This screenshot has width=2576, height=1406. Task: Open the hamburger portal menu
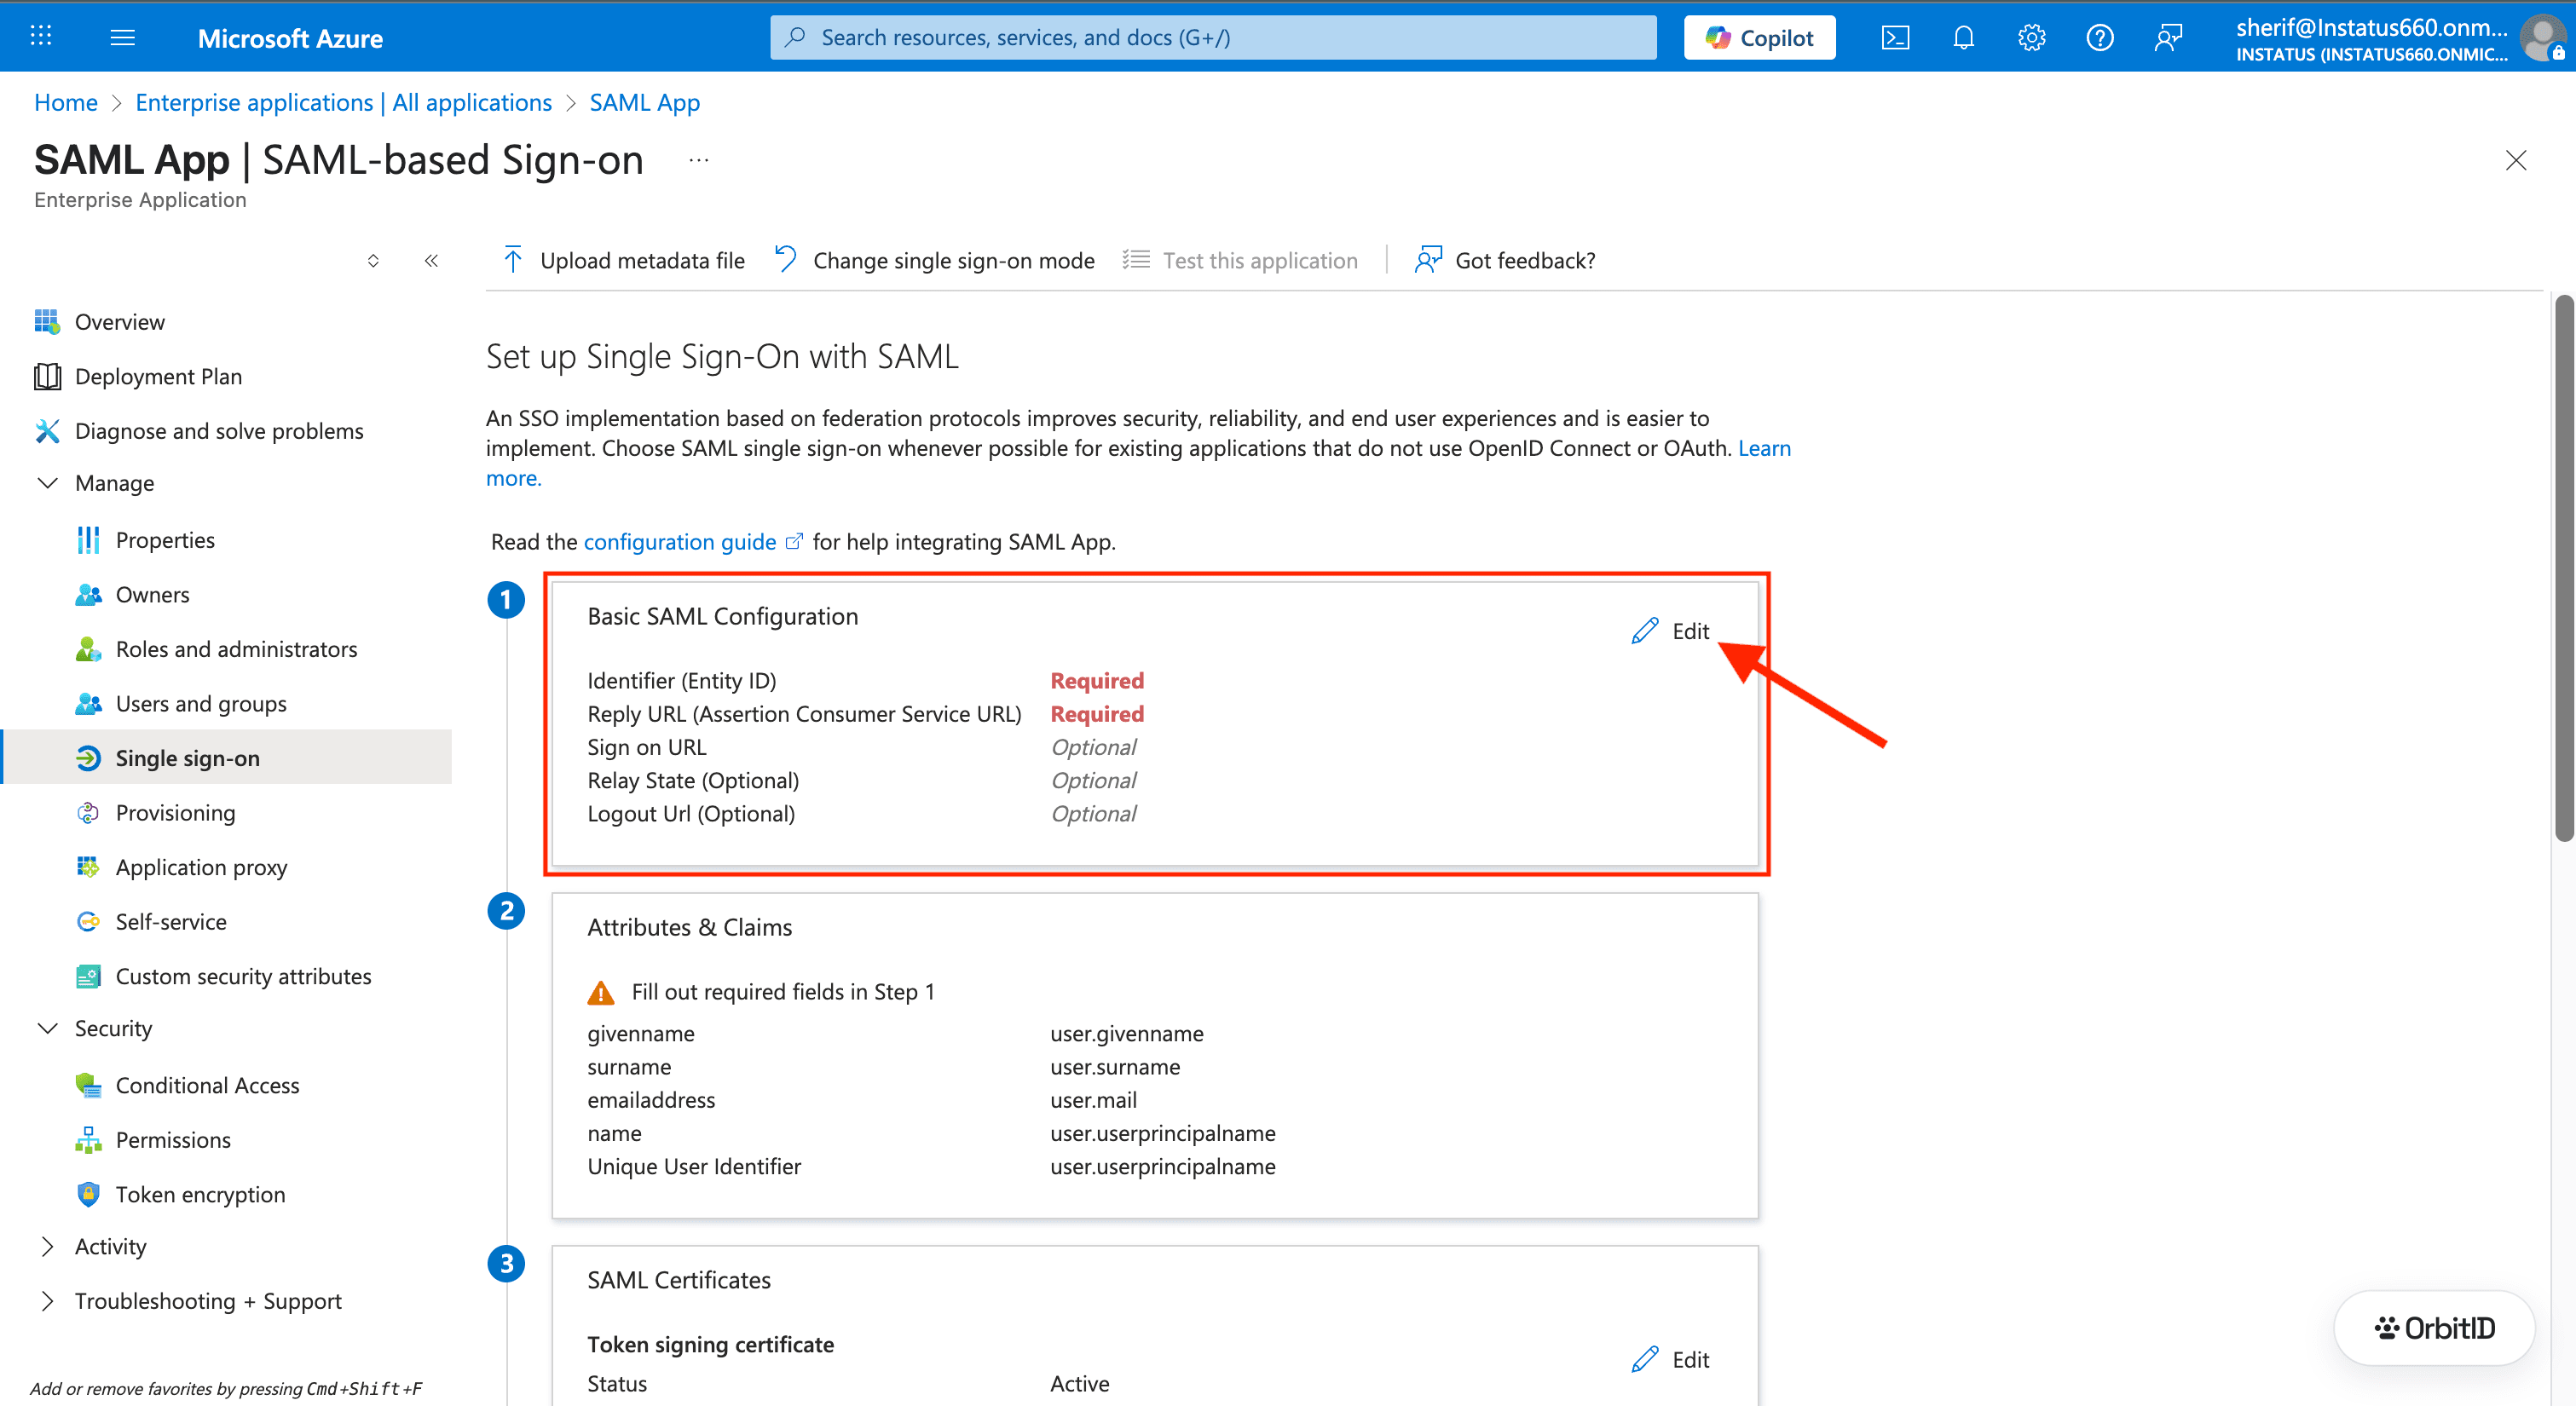[x=123, y=38]
